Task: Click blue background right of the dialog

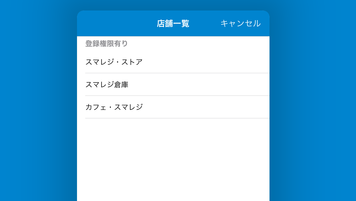Action: 313,103
